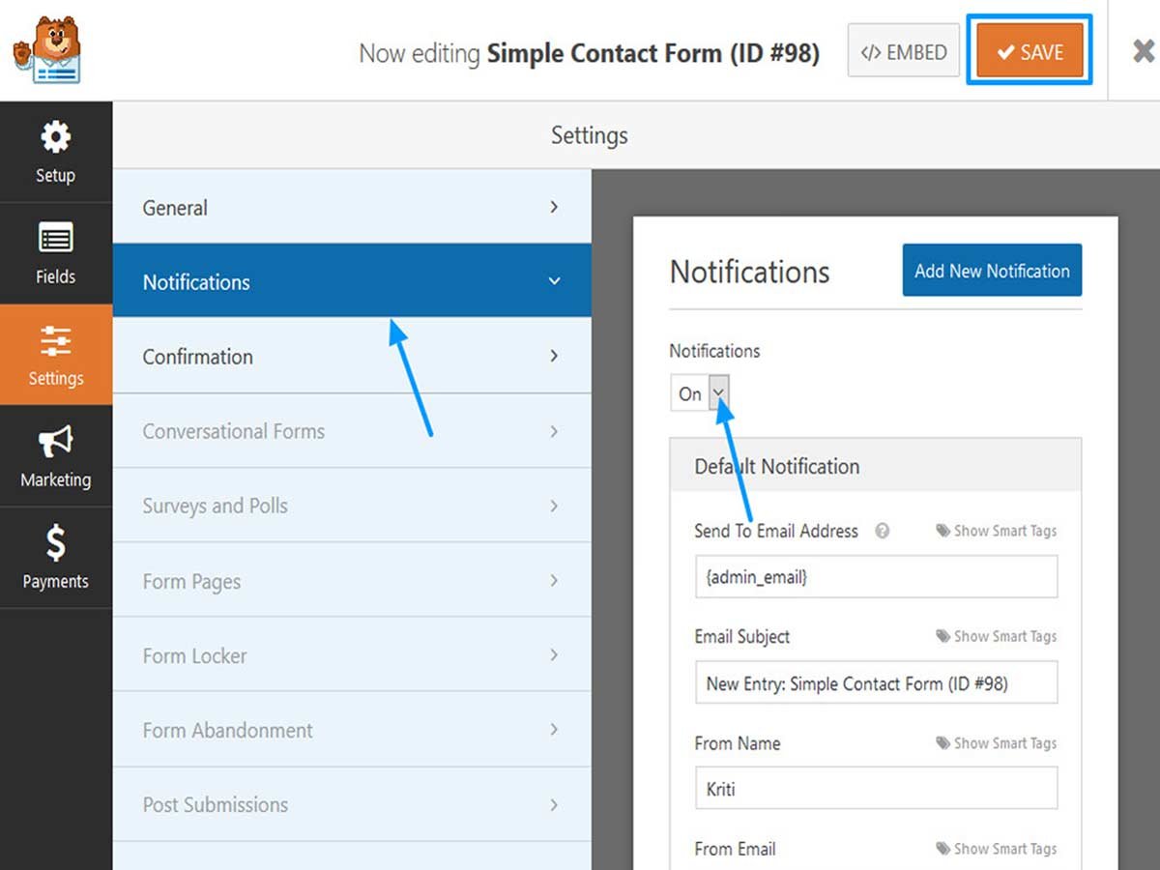Open the Conversational Forms tab
This screenshot has height=870, width=1160.
[352, 431]
